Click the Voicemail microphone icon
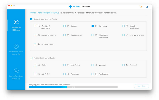 coord(96,65)
